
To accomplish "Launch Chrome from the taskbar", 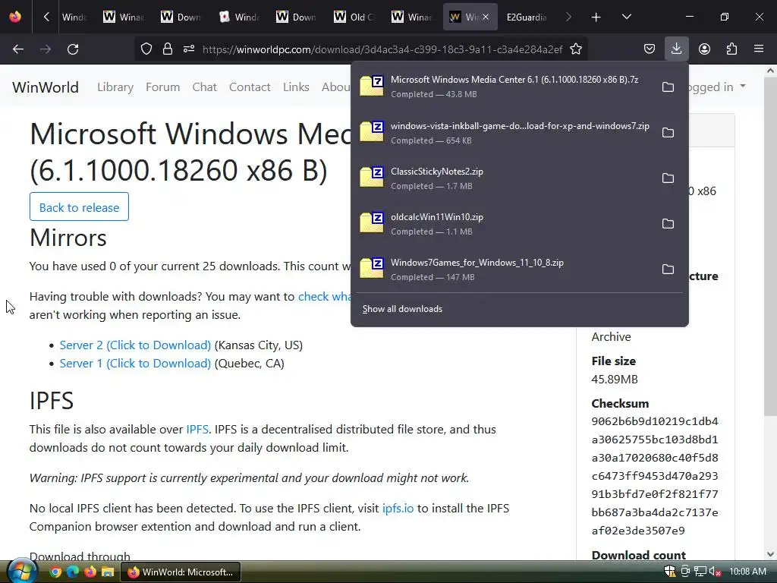I will pyautogui.click(x=55, y=572).
